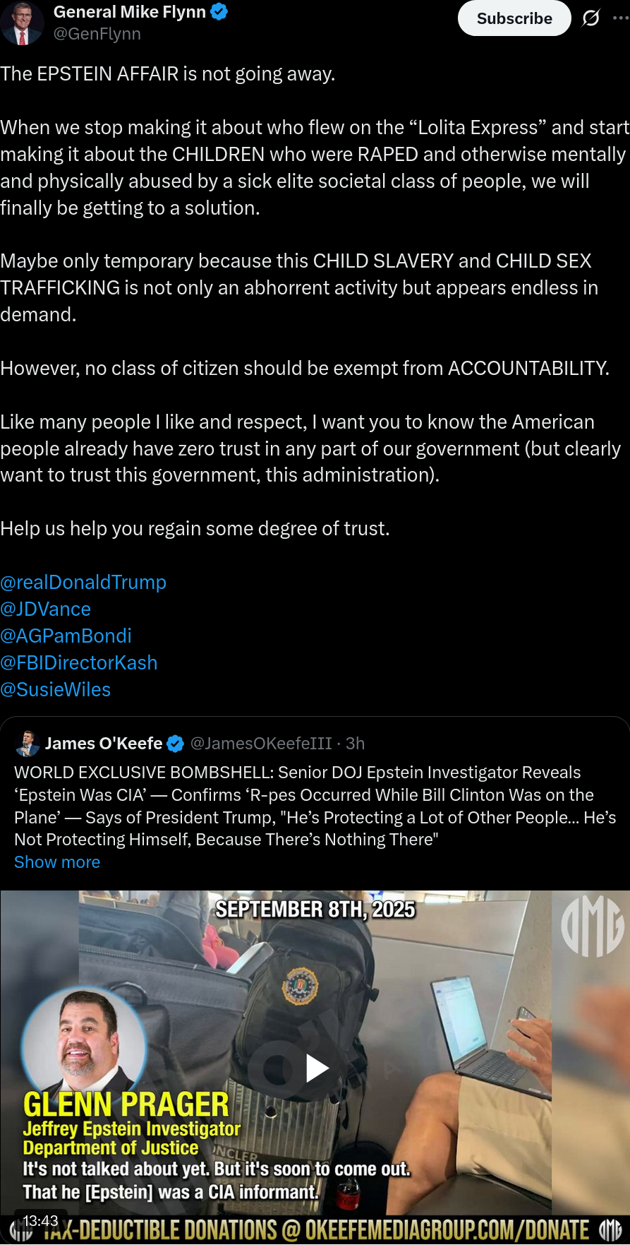The height and width of the screenshot is (1245, 630).
Task: Click James O'Keefe's verified badge
Action: pyautogui.click(x=176, y=744)
